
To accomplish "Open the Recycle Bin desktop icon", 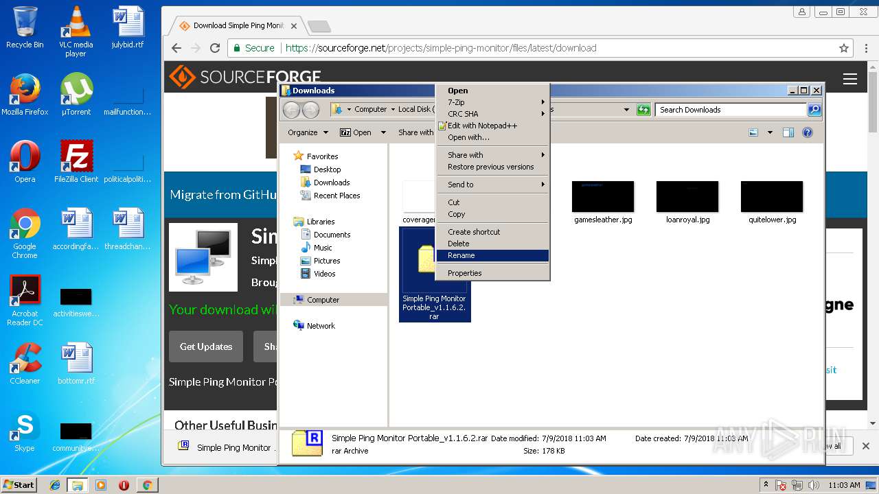I will click(25, 27).
